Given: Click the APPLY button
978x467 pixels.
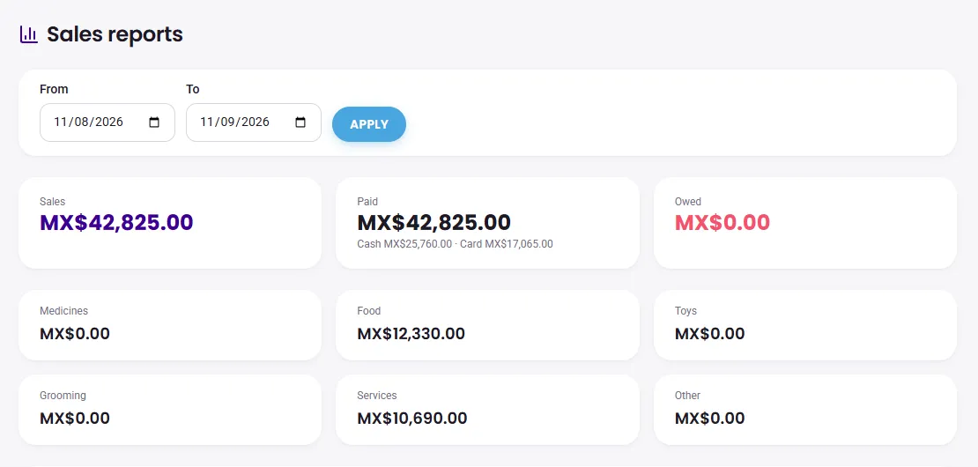Looking at the screenshot, I should click(x=369, y=124).
